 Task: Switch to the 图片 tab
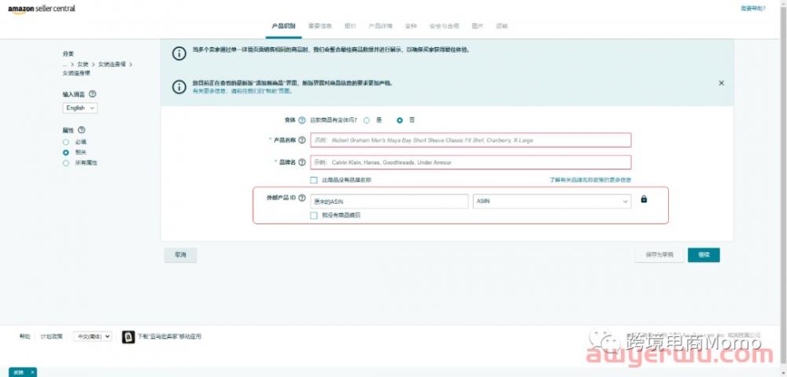click(478, 26)
